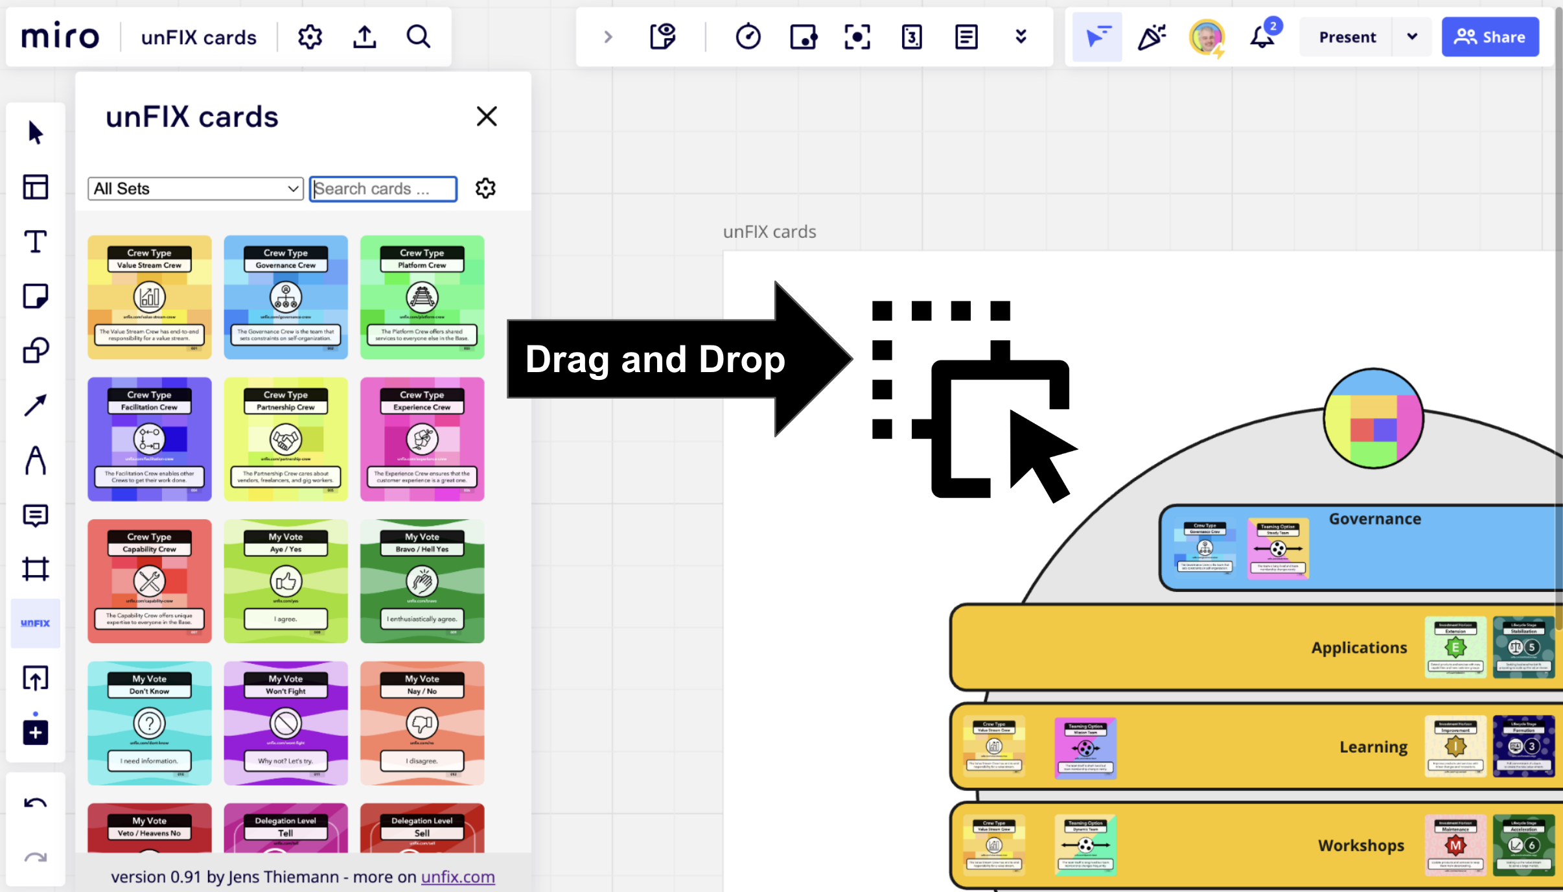This screenshot has height=892, width=1563.
Task: Select the Bravo / Hell Yes vote card
Action: tap(423, 581)
